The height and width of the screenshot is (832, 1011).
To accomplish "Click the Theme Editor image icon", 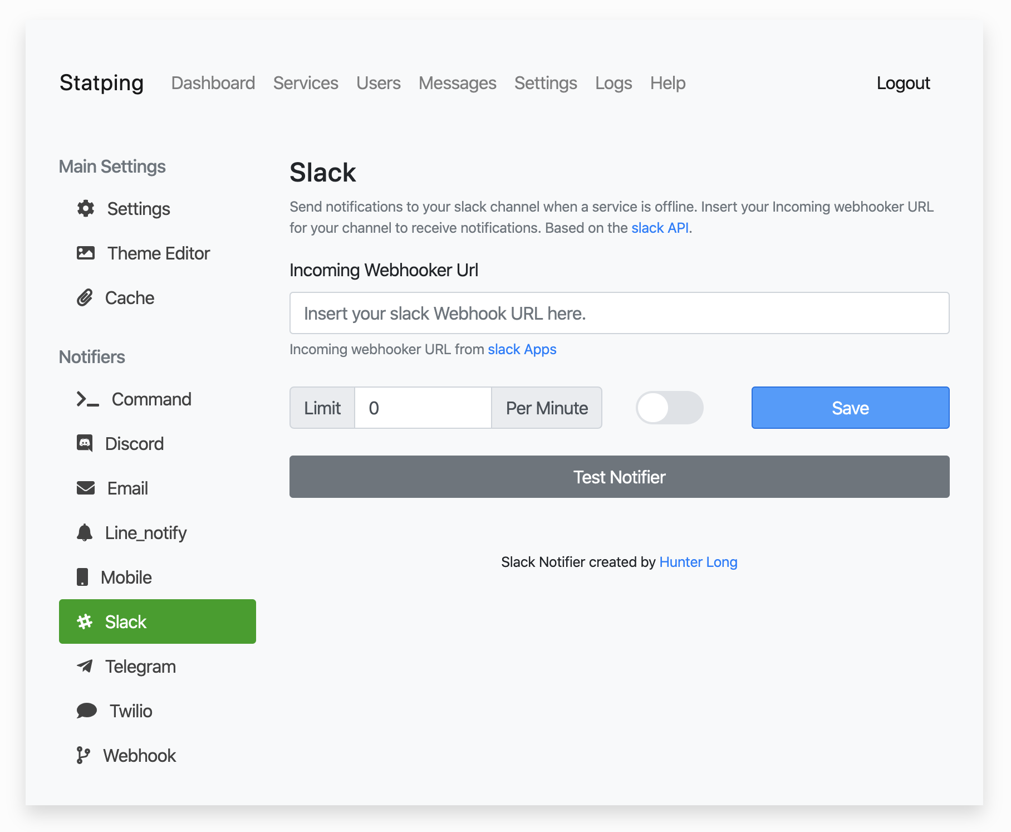I will coord(86,253).
